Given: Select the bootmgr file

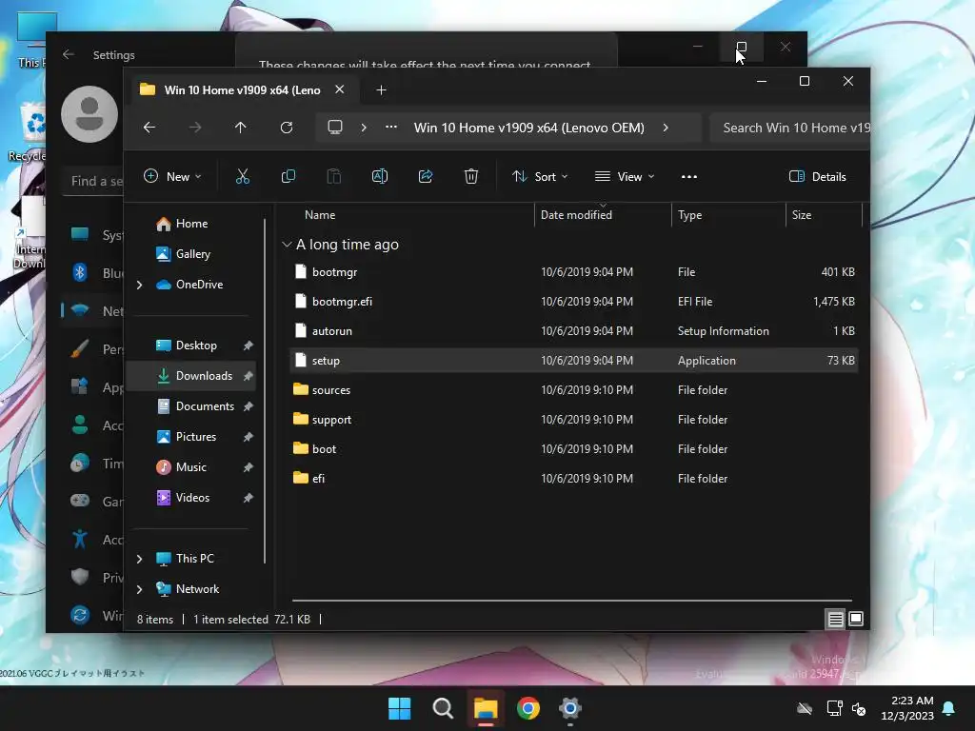Looking at the screenshot, I should point(574,272).
